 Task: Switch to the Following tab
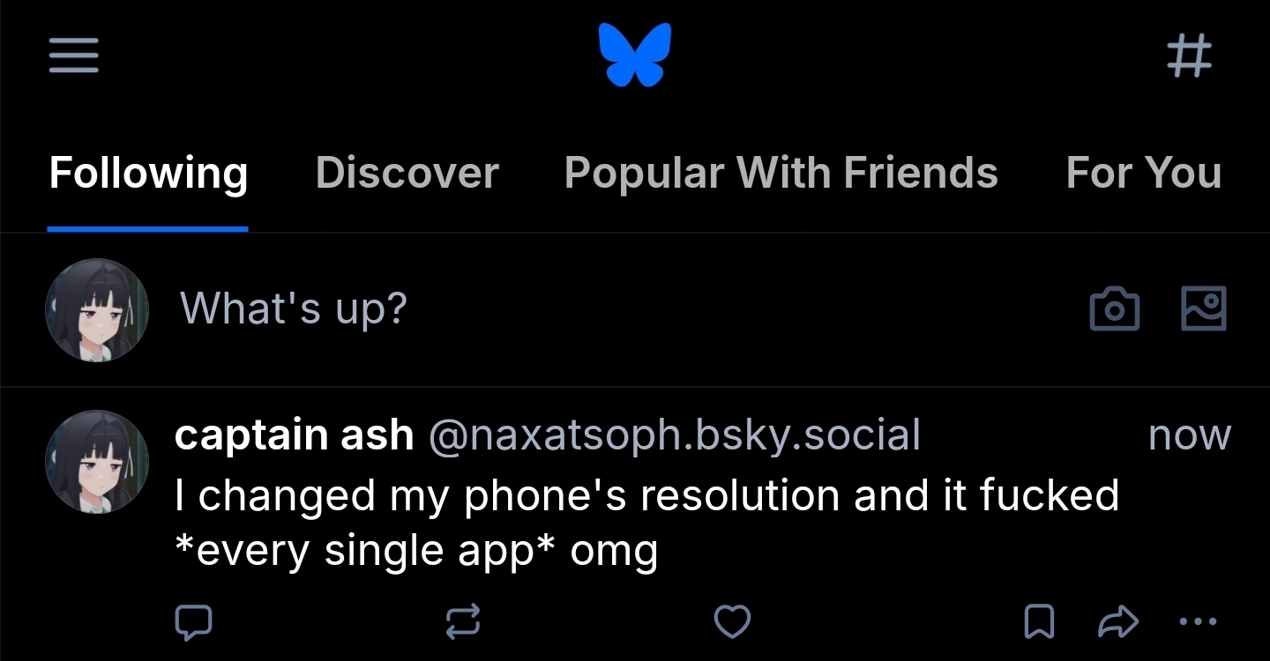[x=148, y=173]
